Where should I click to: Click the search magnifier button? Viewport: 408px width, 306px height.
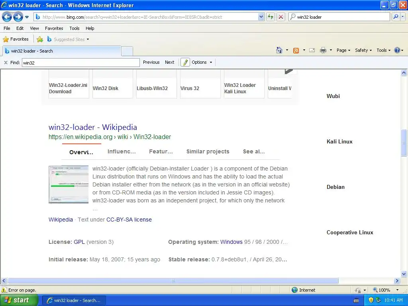coord(396,17)
